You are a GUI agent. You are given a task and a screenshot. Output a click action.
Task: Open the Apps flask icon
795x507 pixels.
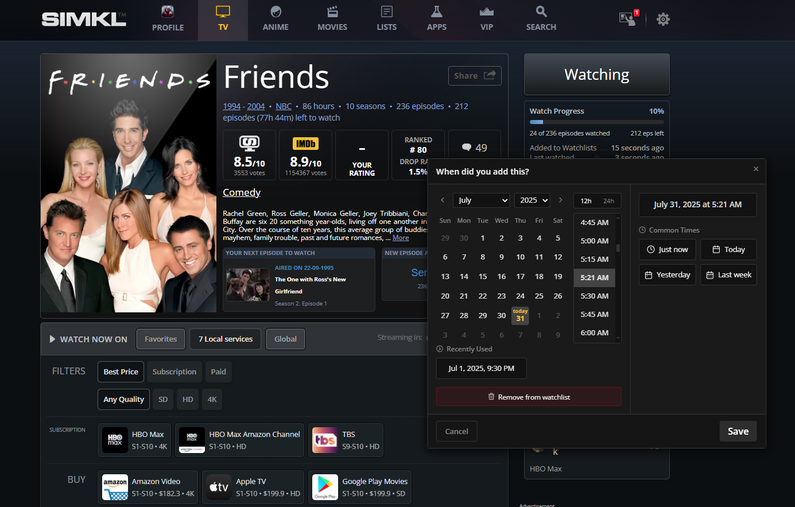click(x=436, y=11)
